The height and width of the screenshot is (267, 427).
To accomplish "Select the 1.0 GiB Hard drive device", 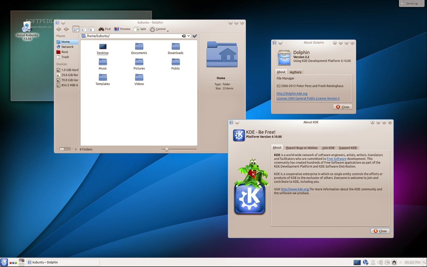I will (x=67, y=70).
